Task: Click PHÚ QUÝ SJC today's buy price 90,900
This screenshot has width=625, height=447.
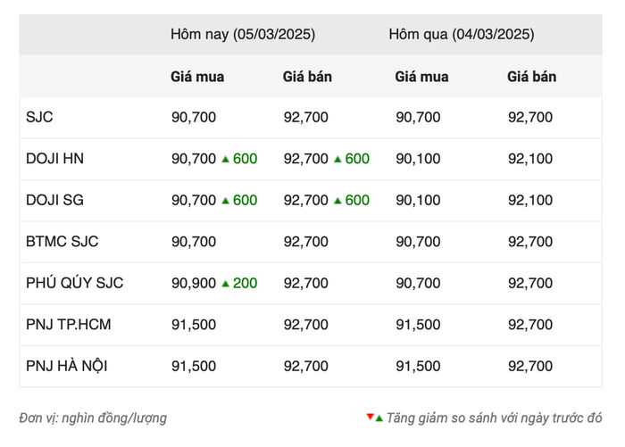Action: point(194,283)
